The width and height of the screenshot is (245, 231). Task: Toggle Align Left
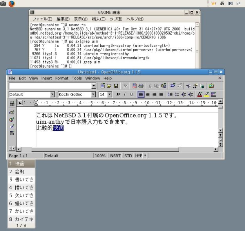click(x=141, y=94)
